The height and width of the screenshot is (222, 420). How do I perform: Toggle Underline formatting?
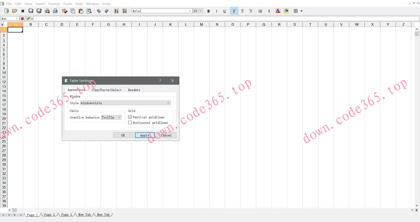(224, 11)
